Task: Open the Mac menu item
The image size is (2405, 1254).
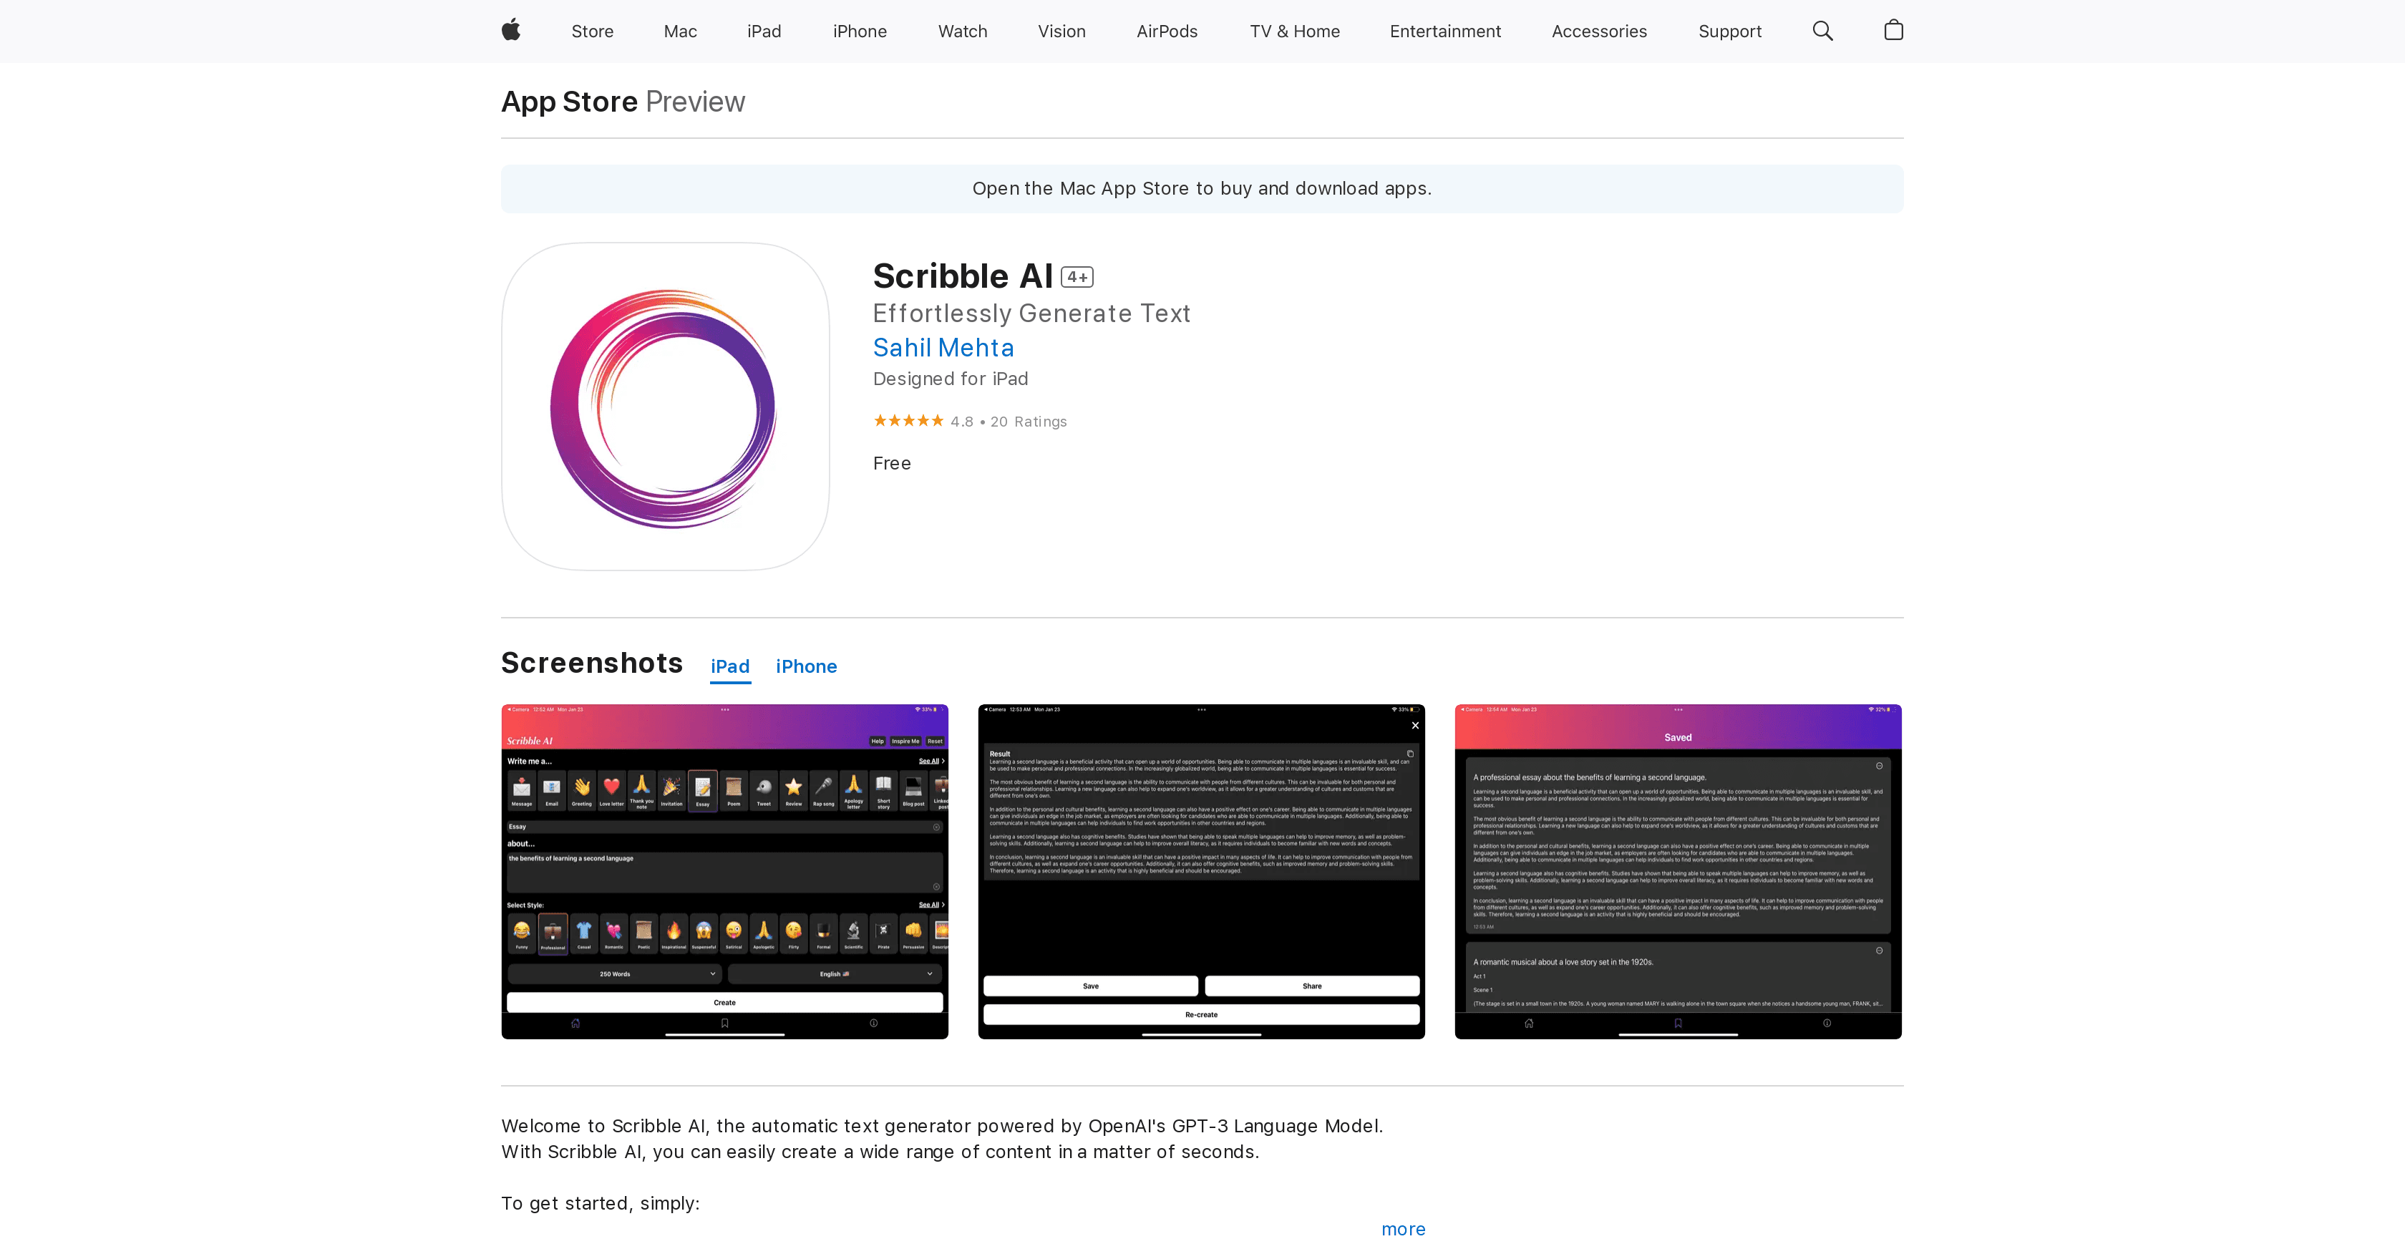Action: pyautogui.click(x=680, y=31)
